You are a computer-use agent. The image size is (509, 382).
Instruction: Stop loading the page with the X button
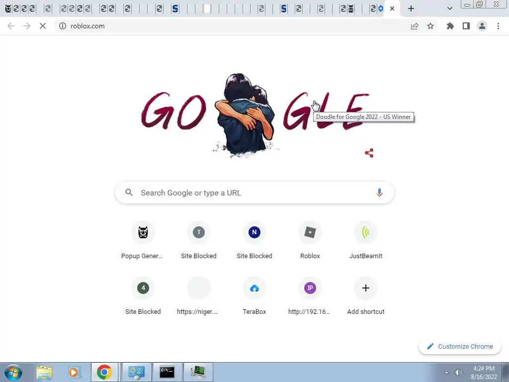click(x=43, y=26)
